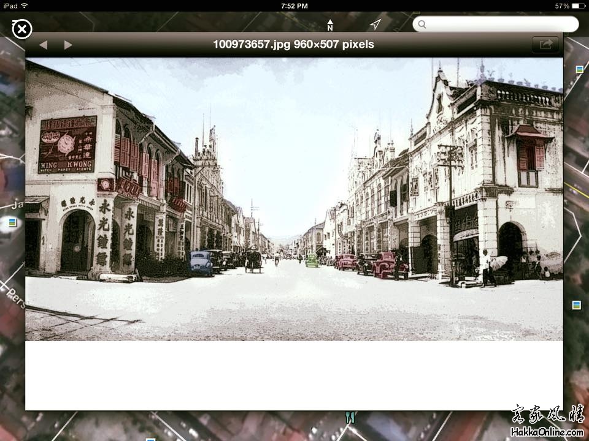Open the photo marker on the map's left edge

[x=12, y=222]
